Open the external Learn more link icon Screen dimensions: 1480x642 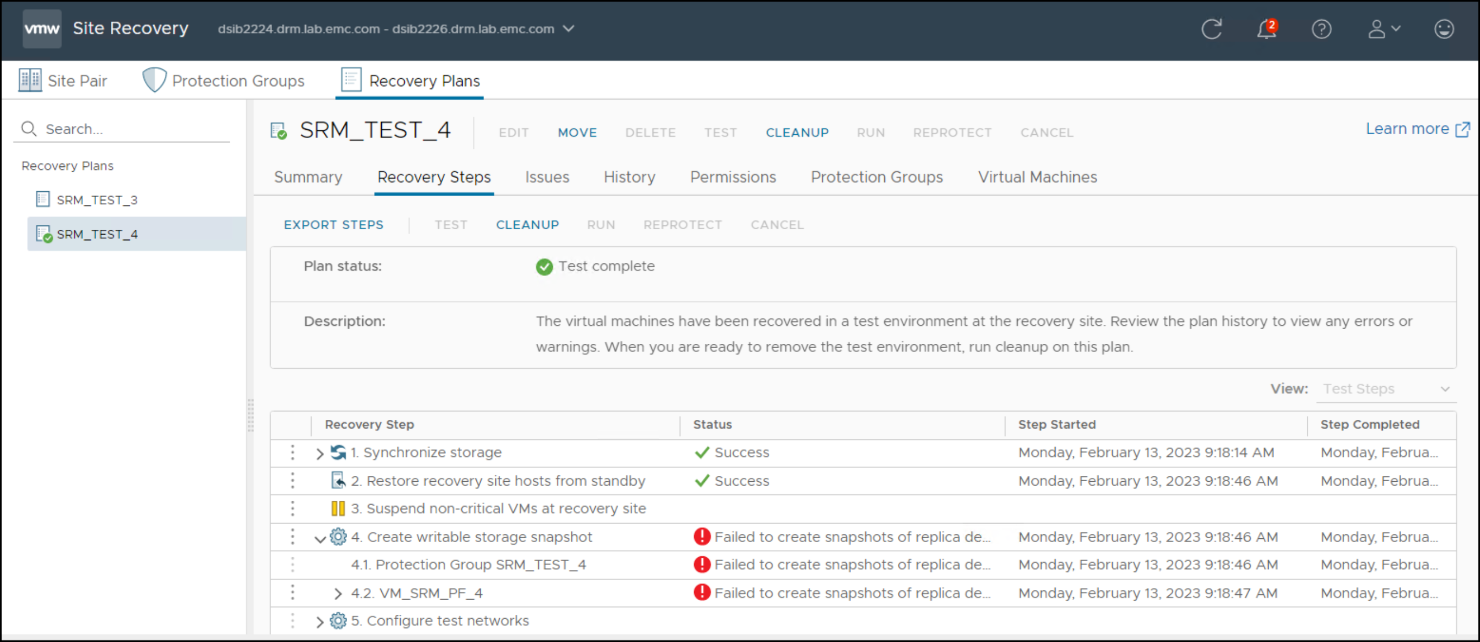[1463, 129]
